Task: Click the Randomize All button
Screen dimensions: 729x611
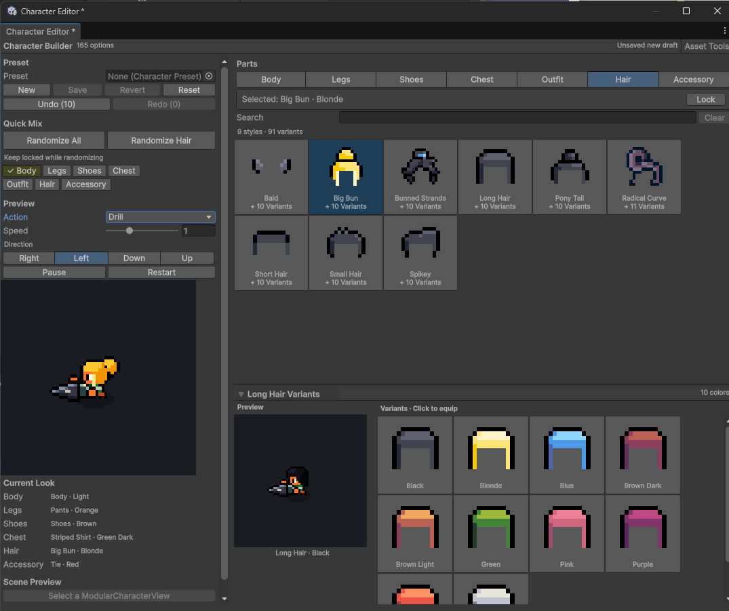Action: (x=54, y=140)
